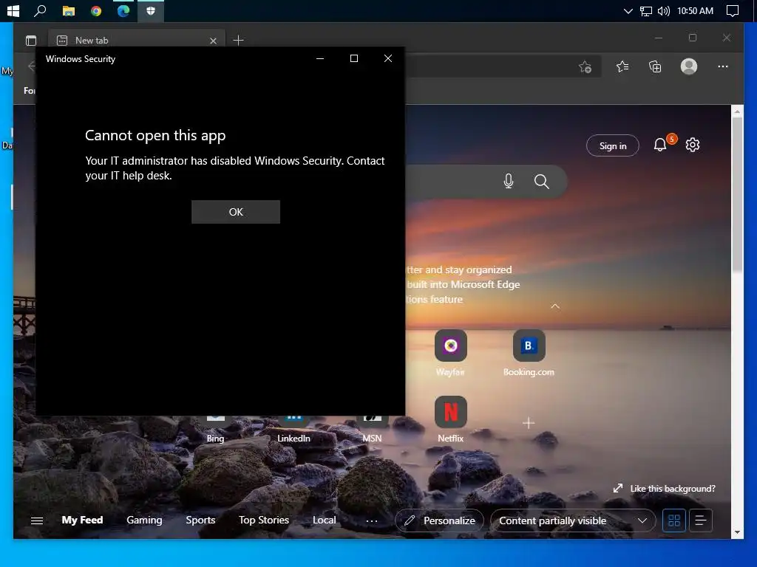Select Gaming feed tab
This screenshot has height=567, width=757.
(x=144, y=520)
